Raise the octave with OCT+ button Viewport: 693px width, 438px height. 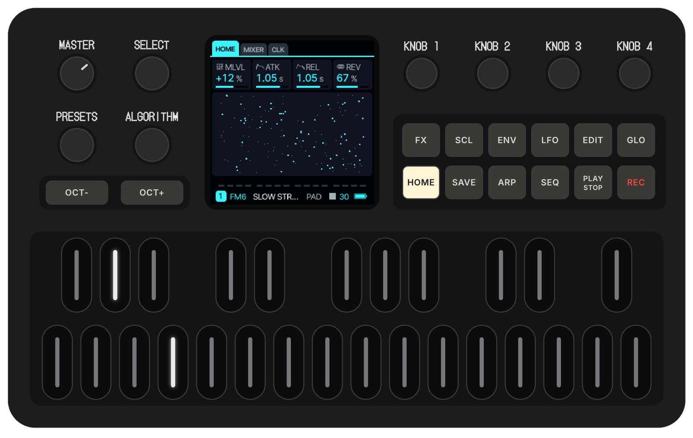[x=152, y=192]
